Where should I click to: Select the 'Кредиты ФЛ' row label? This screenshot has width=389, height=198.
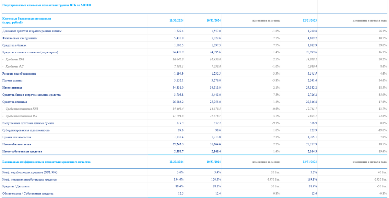(15, 67)
